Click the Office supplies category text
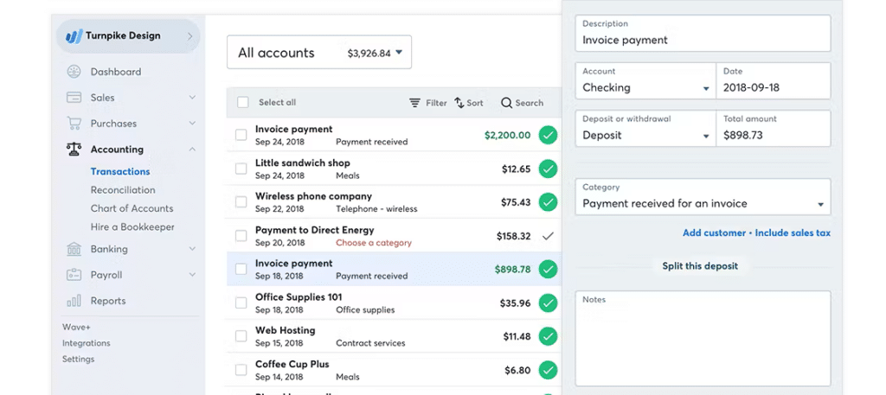This screenshot has width=886, height=395. click(x=365, y=309)
